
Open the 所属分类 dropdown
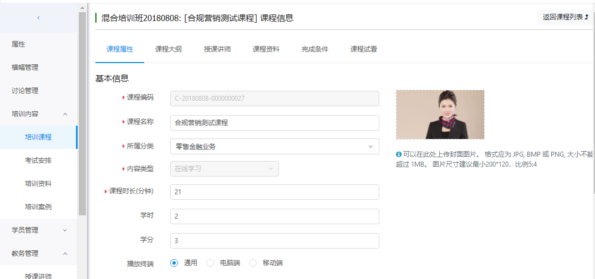[x=274, y=146]
